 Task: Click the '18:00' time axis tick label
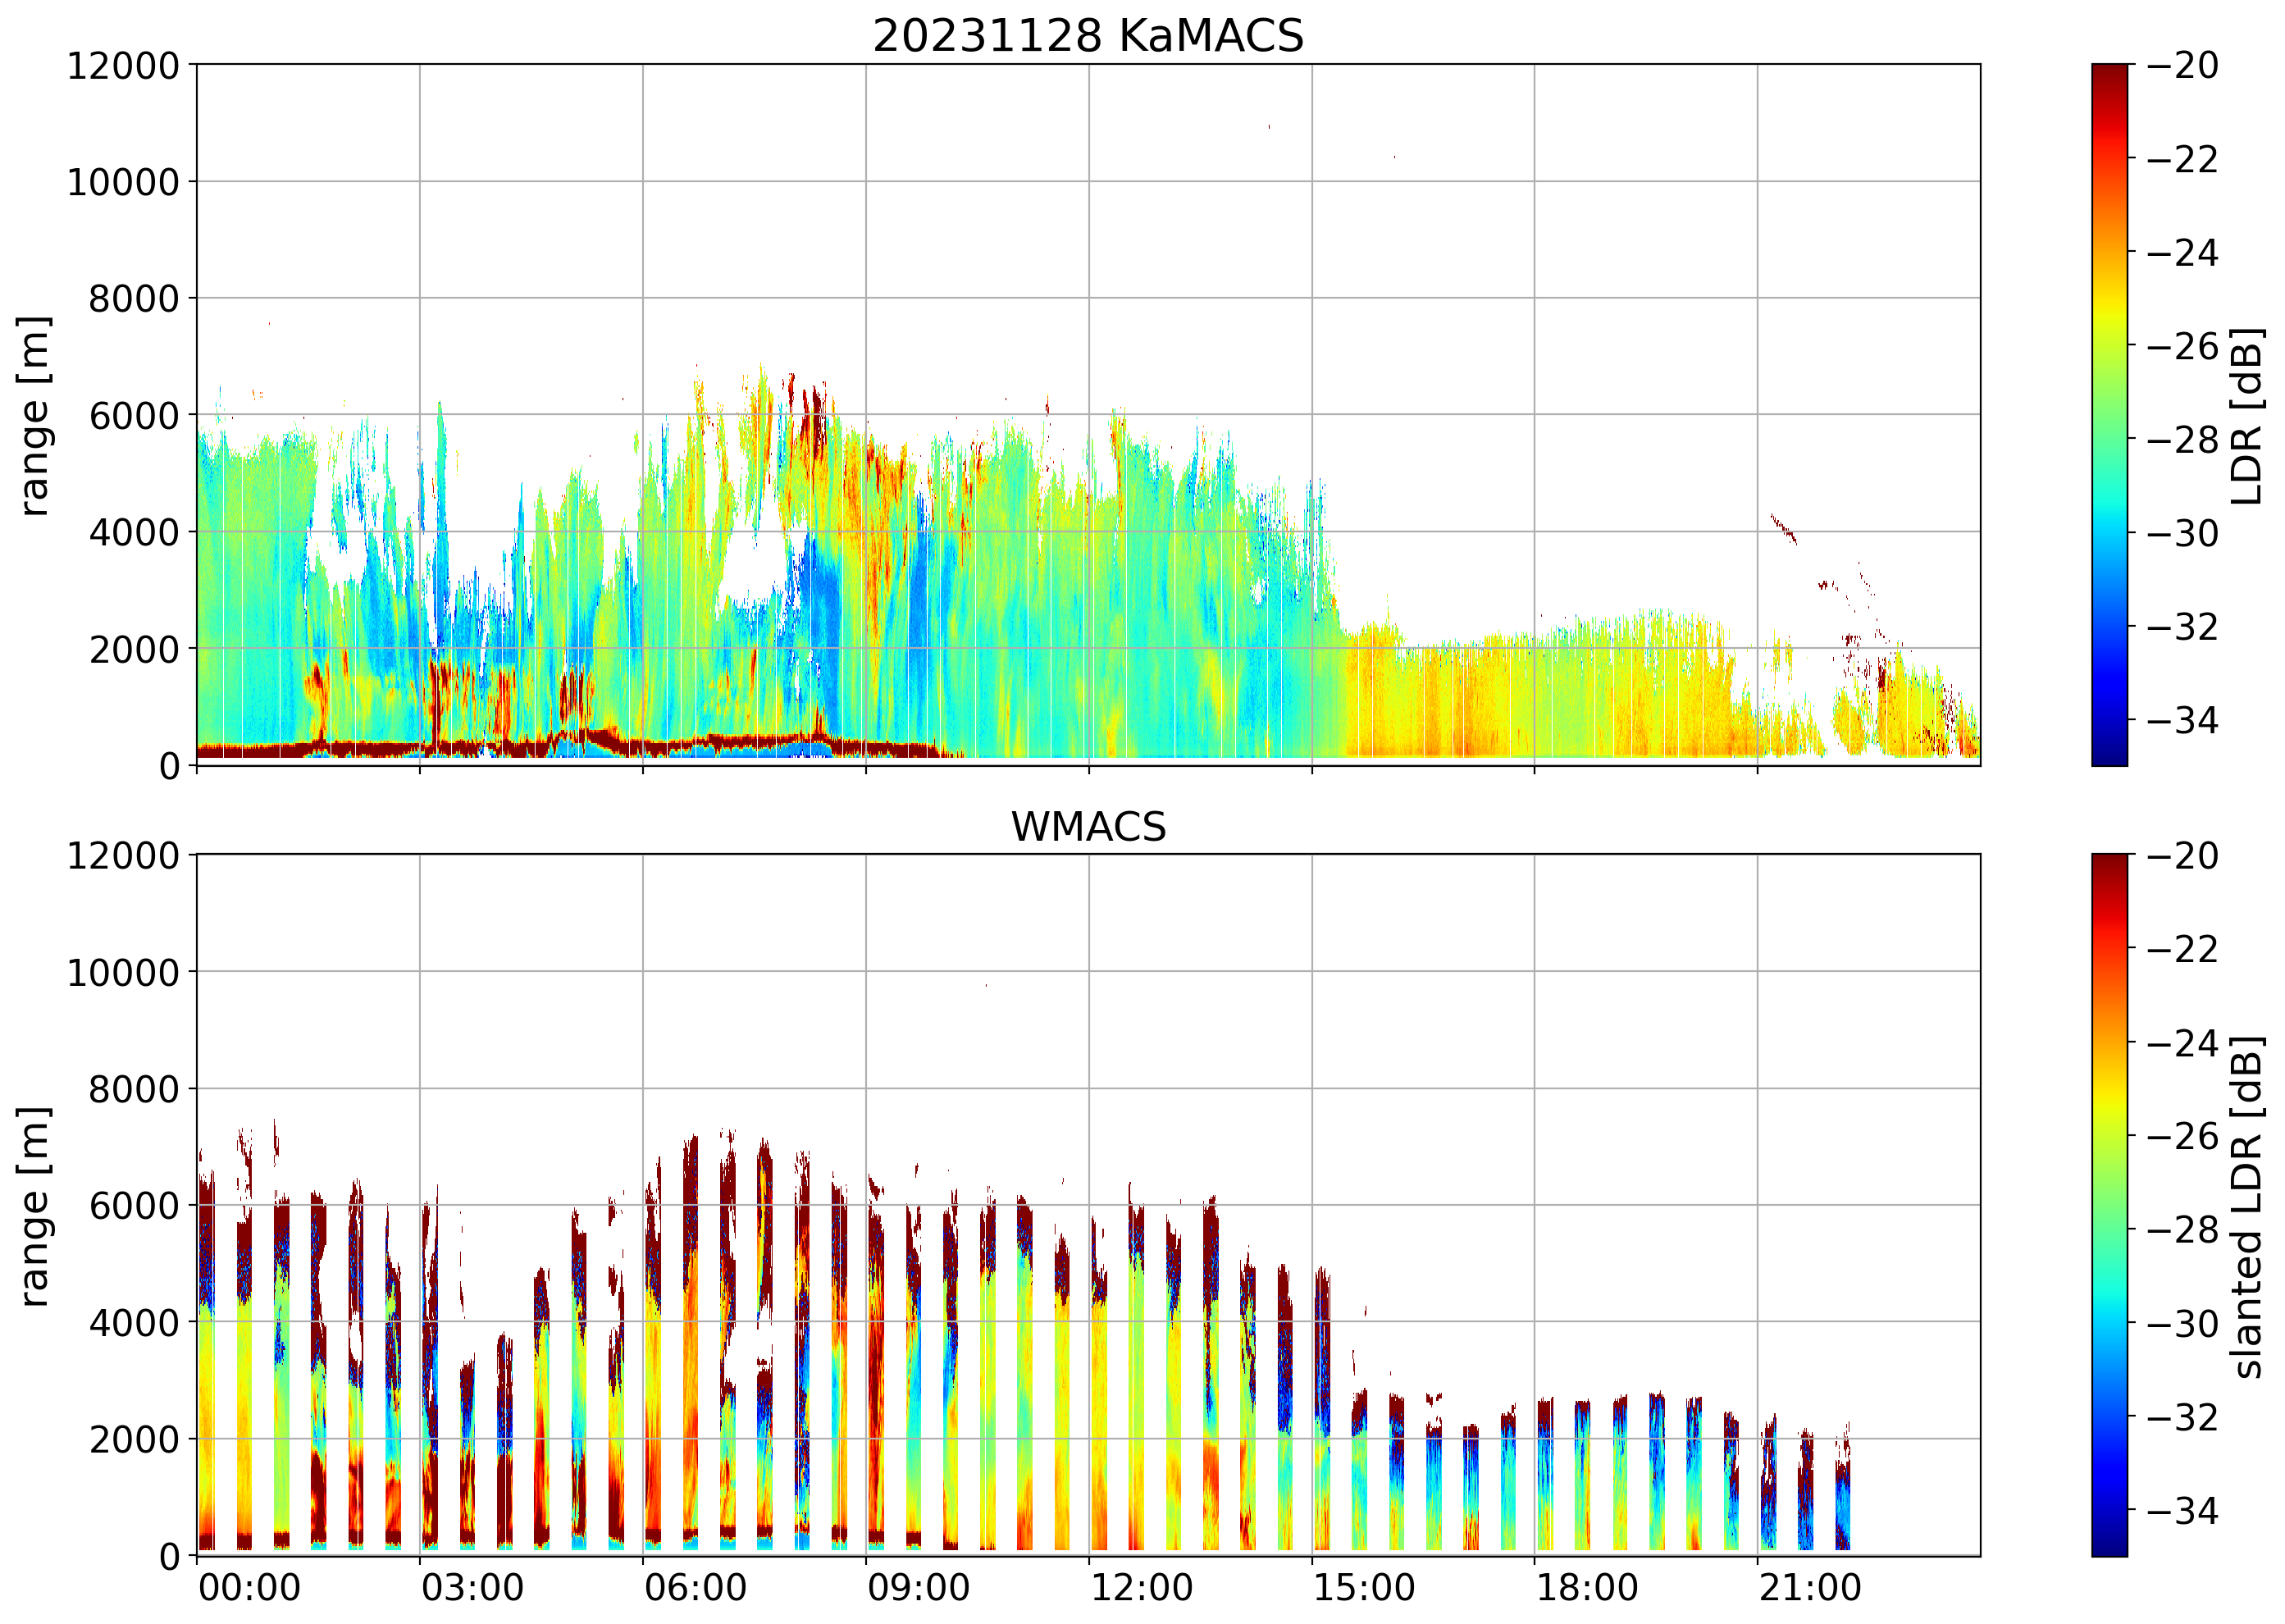tap(1587, 1588)
